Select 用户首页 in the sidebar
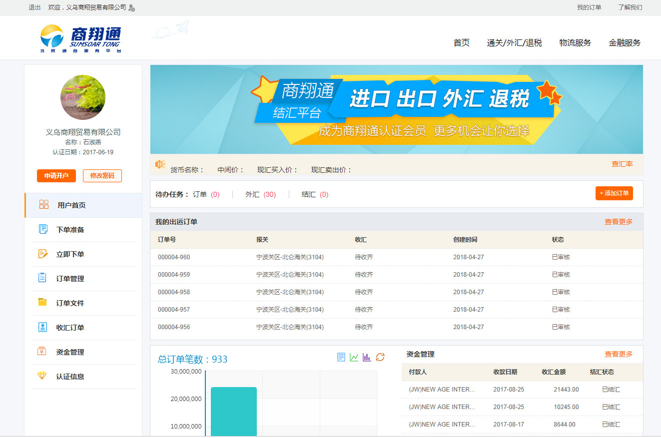 pyautogui.click(x=83, y=205)
